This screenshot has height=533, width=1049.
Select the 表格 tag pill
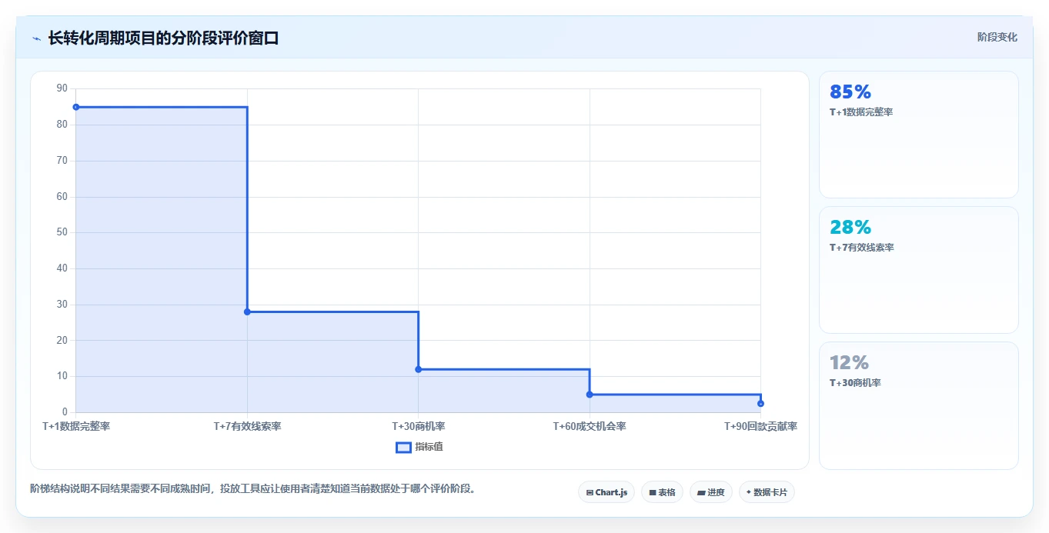[x=662, y=492]
